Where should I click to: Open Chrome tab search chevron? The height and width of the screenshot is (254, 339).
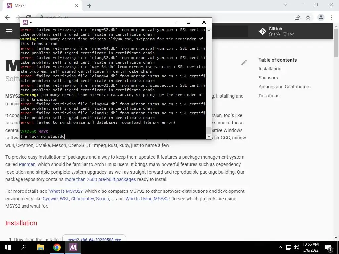(286, 5)
